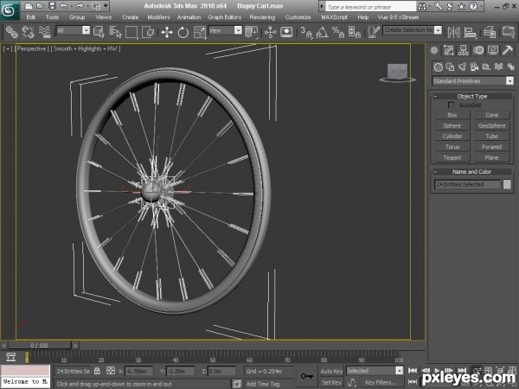Click the object color swatch
This screenshot has width=519, height=389.
507,184
